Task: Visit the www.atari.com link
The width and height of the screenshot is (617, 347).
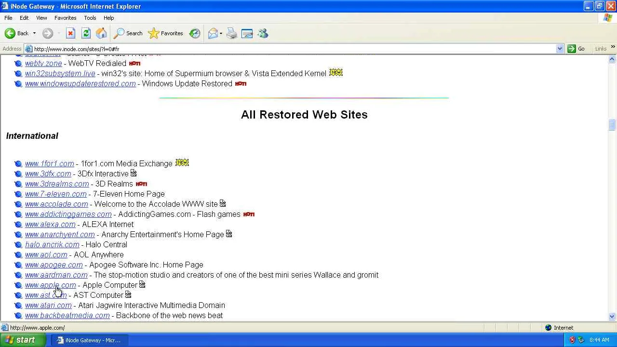Action: tap(48, 305)
